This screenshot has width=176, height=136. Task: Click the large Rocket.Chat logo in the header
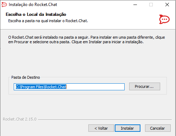click(x=164, y=19)
